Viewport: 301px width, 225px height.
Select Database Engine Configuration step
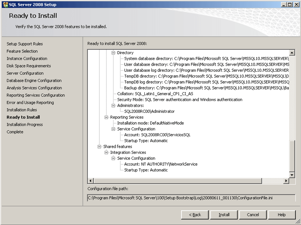(x=34, y=80)
